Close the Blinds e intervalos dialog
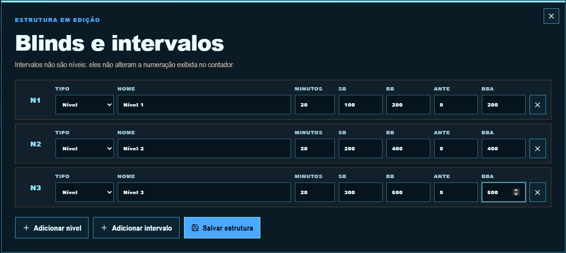 tap(551, 16)
